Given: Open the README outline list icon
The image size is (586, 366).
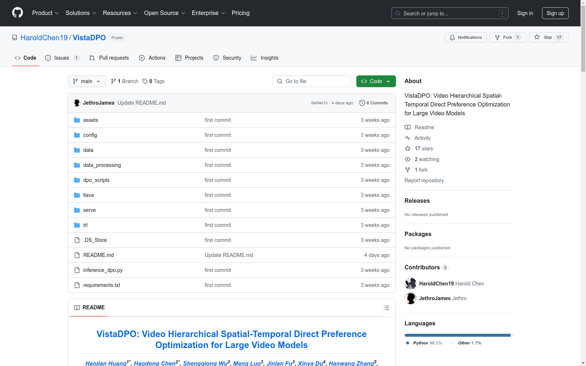Looking at the screenshot, I should 386,308.
